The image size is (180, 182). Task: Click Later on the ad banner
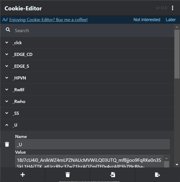tap(171, 20)
